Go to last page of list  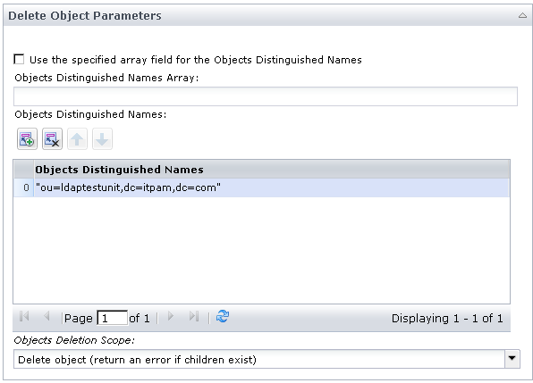194,317
